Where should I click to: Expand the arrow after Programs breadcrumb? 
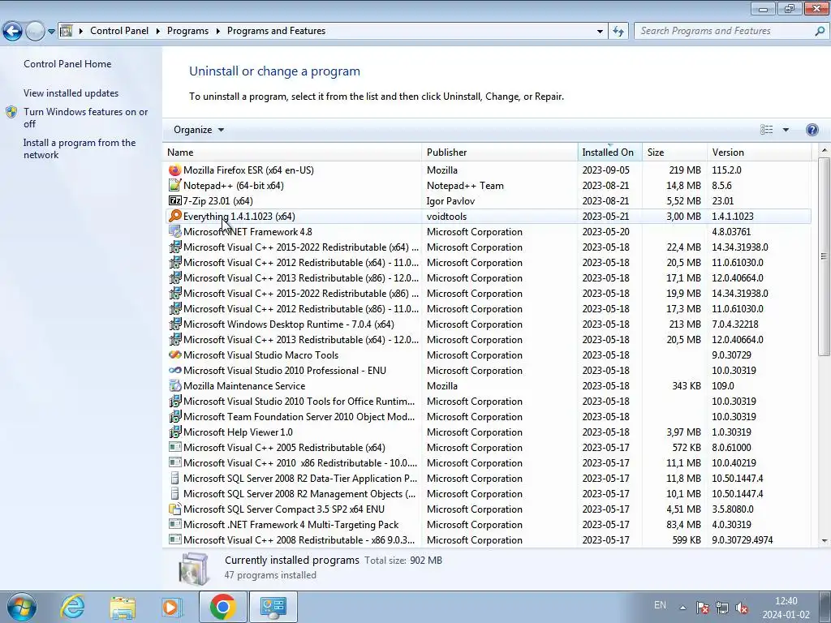tap(217, 32)
